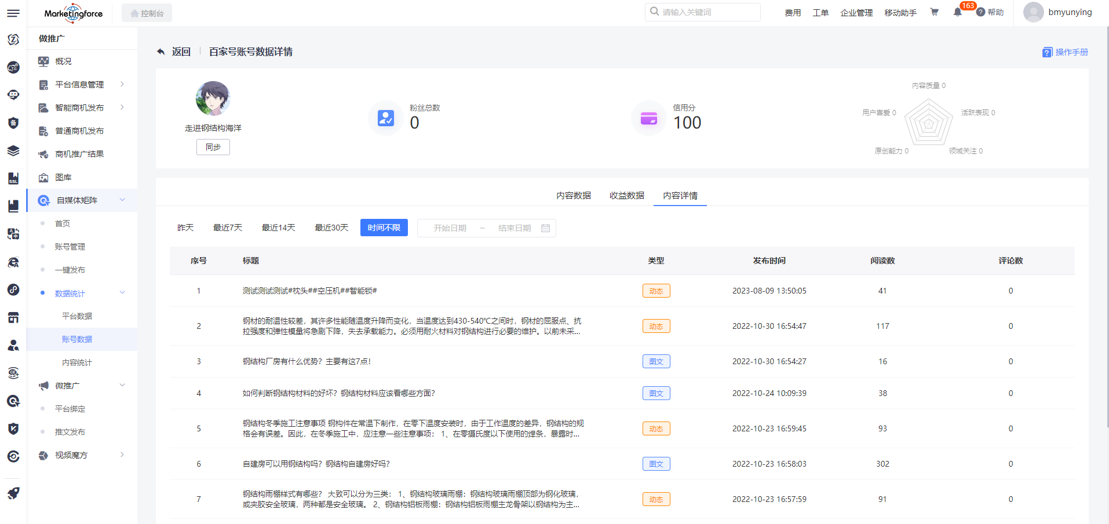Select the 时间不限 time filter
The height and width of the screenshot is (524, 1109).
[384, 228]
